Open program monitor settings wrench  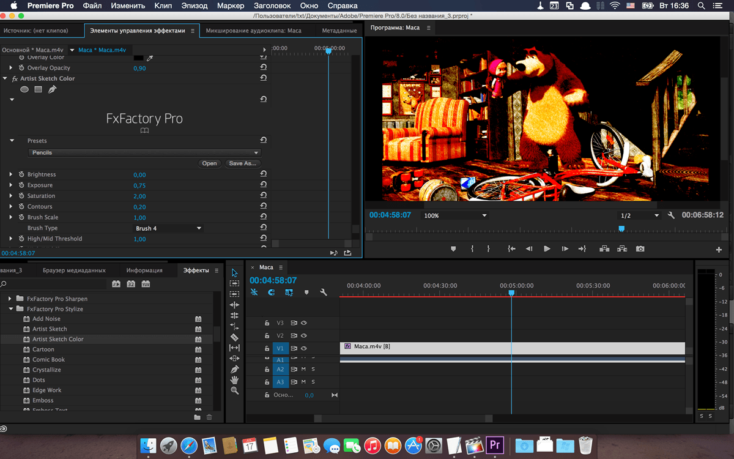coord(671,215)
